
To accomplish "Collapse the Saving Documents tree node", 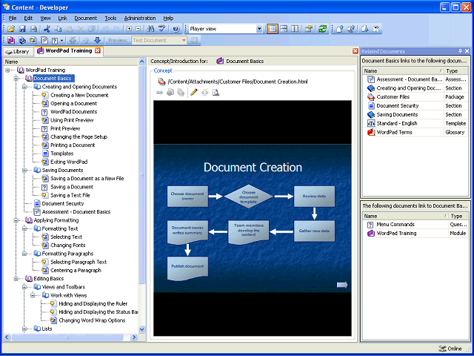I will 25,170.
